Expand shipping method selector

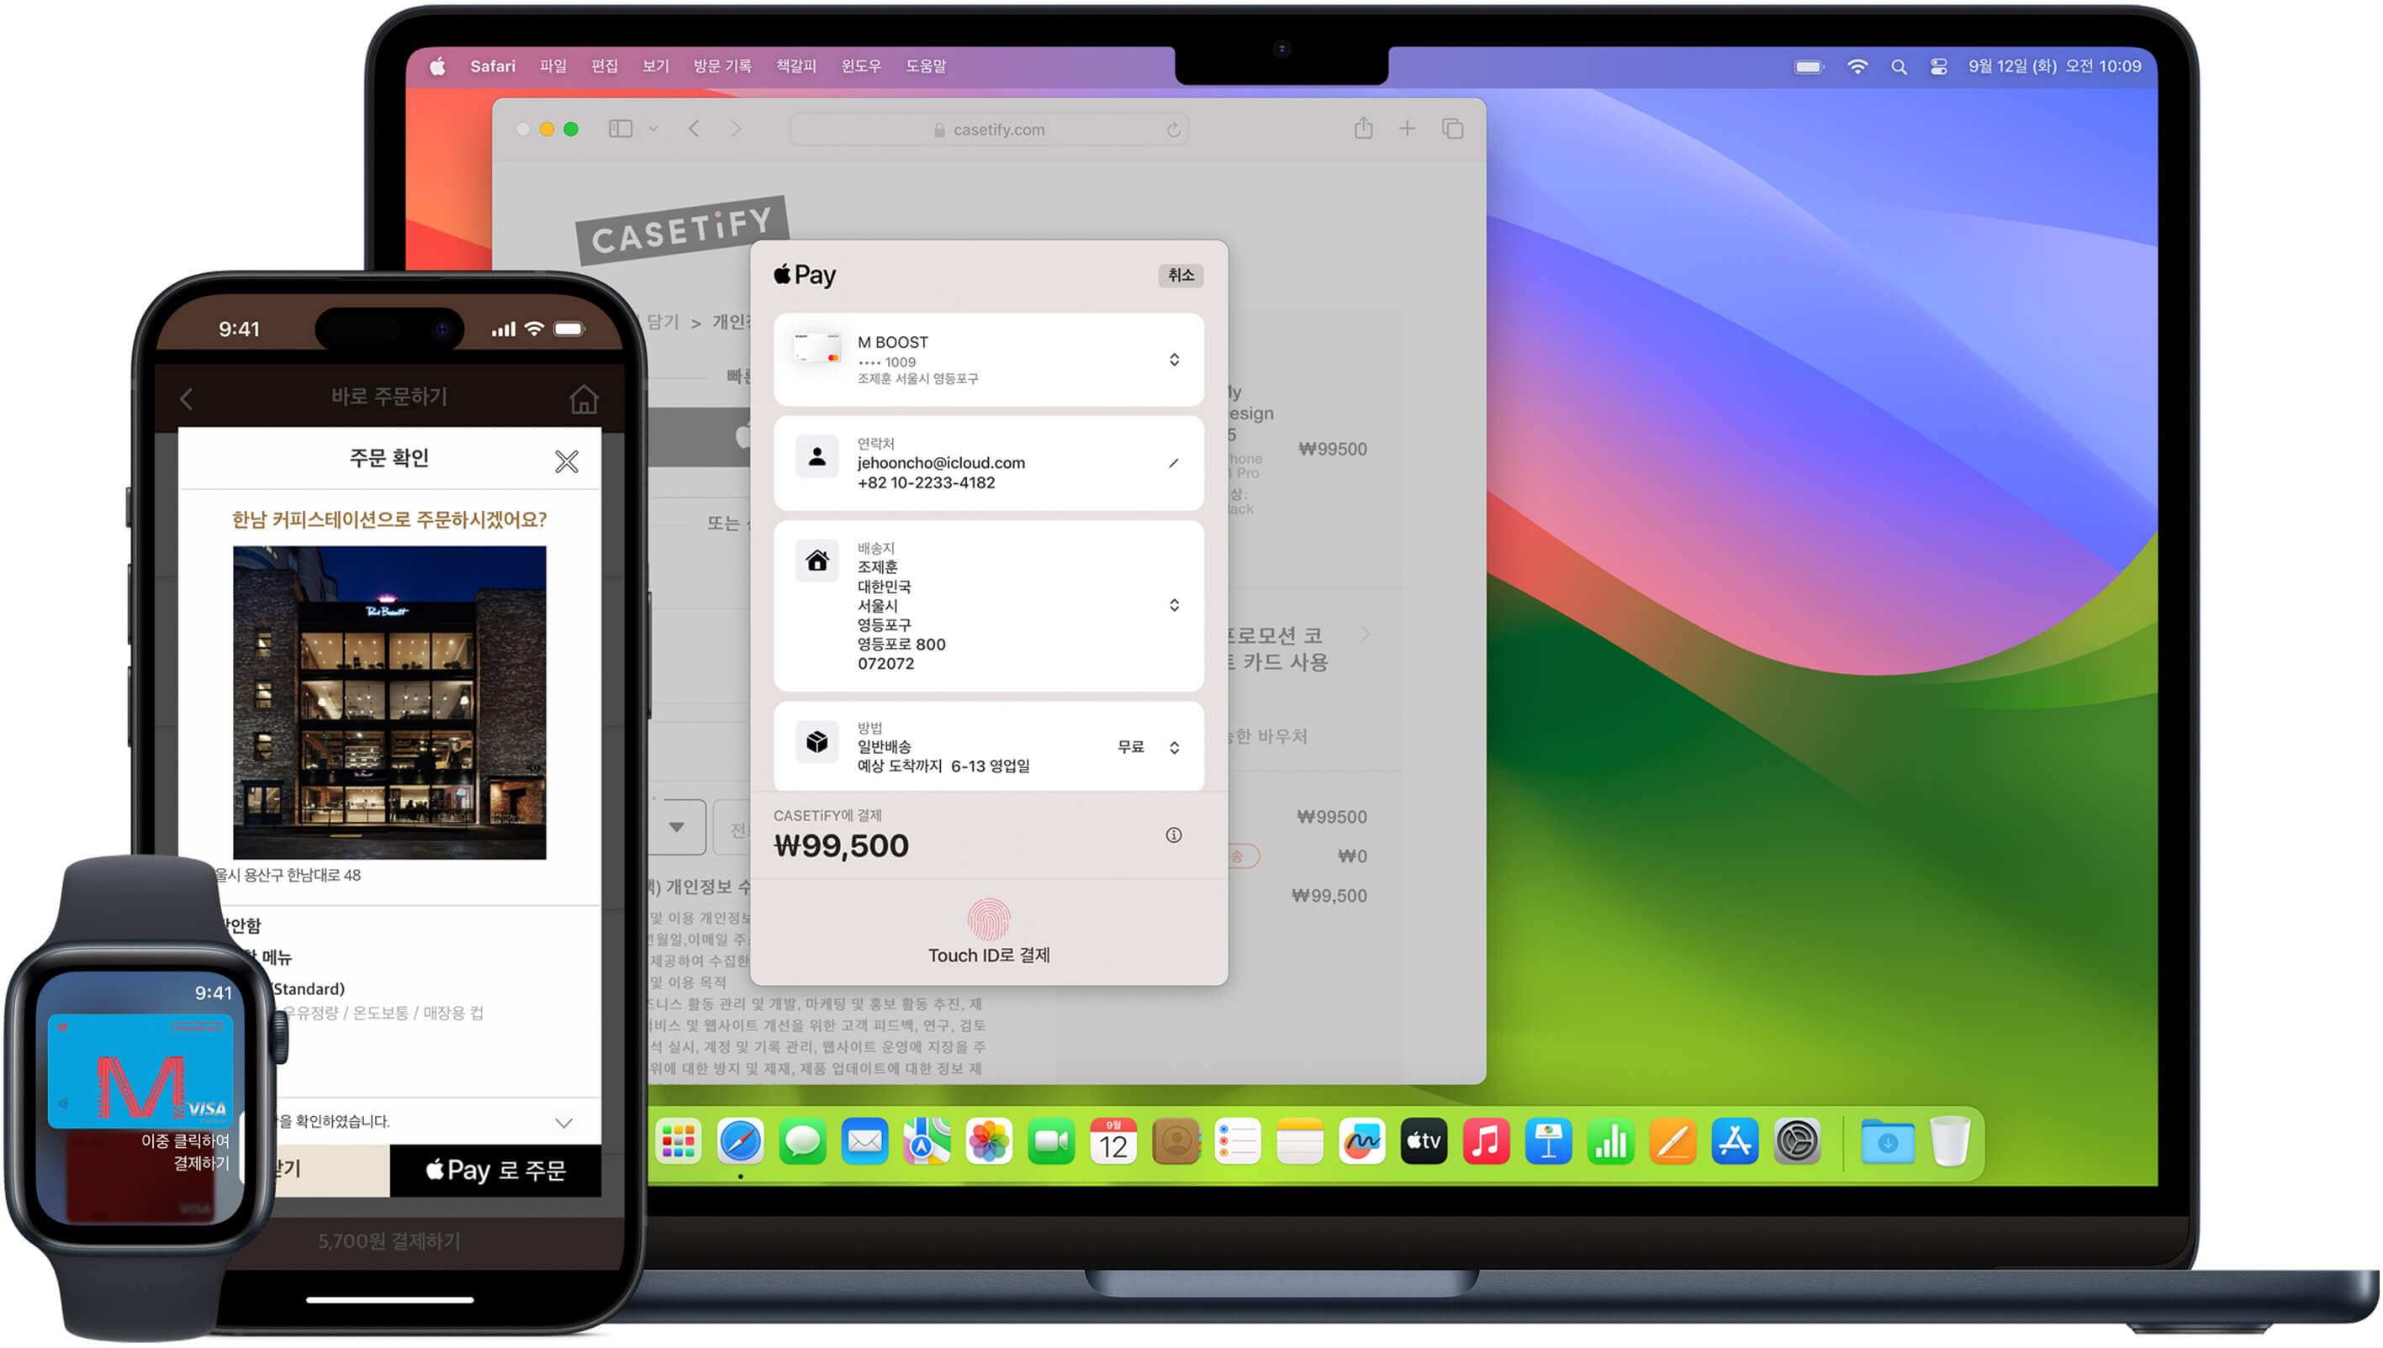pos(1174,747)
